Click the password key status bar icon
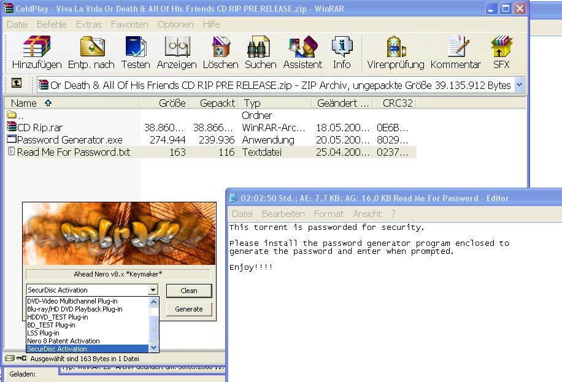562x382 pixels. pyautogui.click(x=21, y=358)
